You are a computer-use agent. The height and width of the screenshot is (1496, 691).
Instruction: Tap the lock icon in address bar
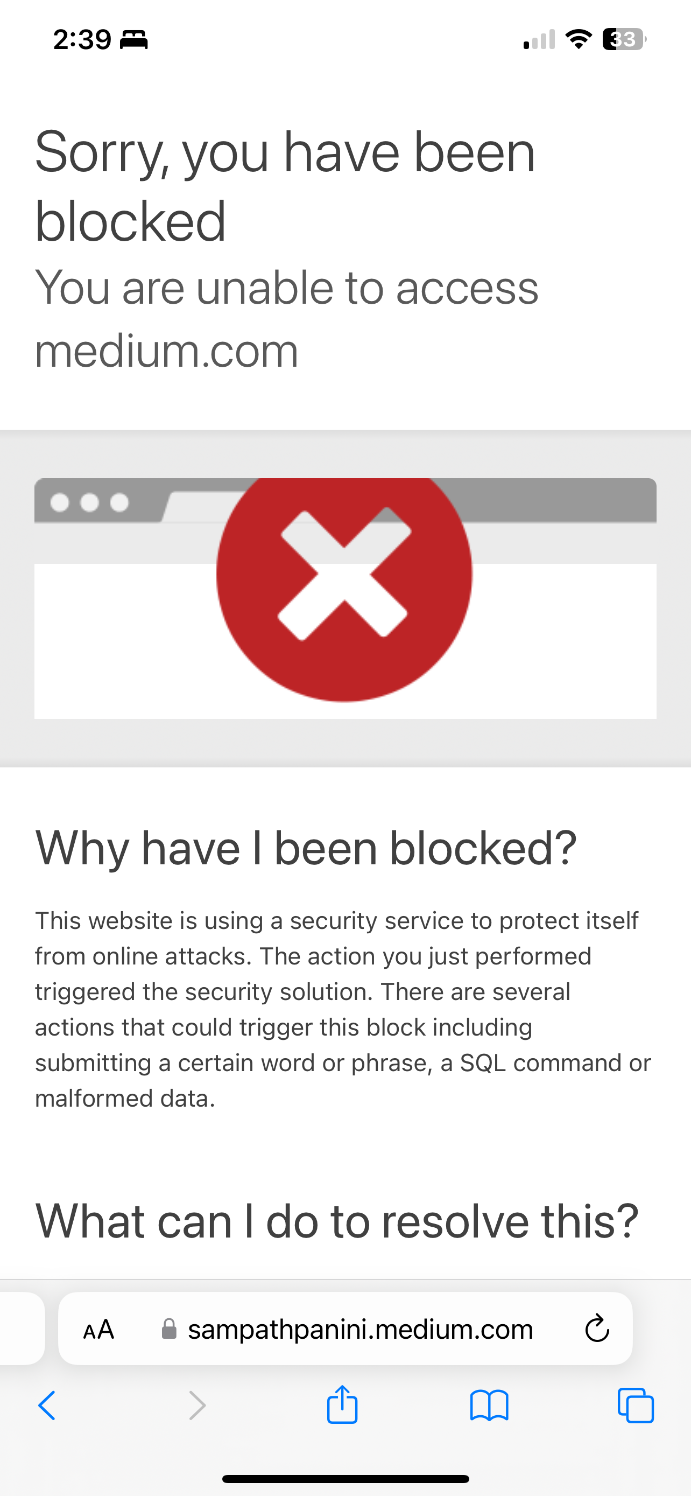click(x=169, y=1329)
